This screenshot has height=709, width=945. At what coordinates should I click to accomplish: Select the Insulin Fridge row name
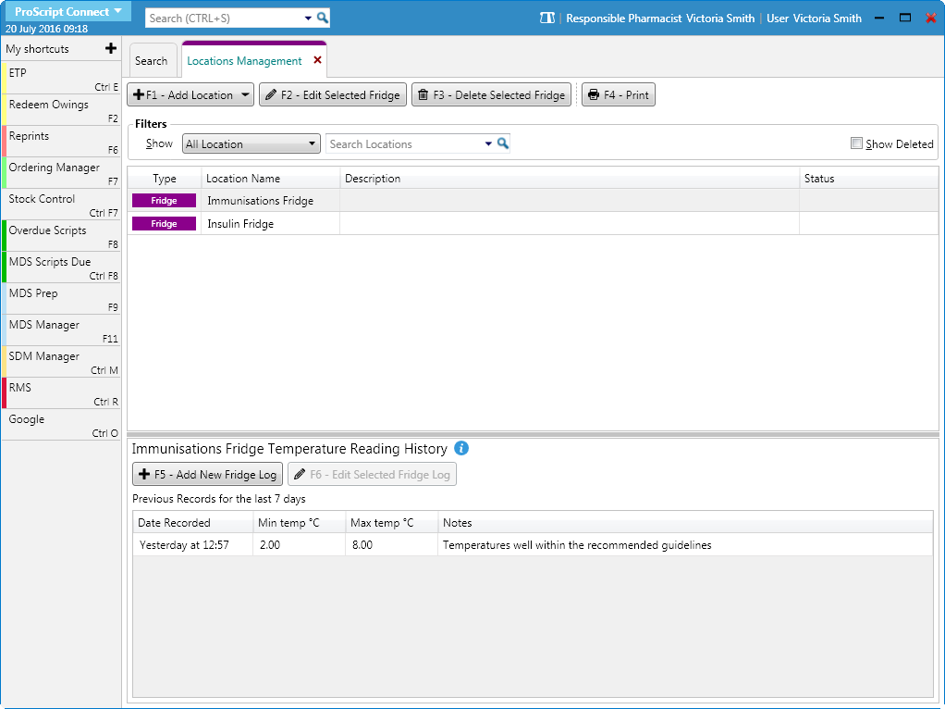pos(240,224)
